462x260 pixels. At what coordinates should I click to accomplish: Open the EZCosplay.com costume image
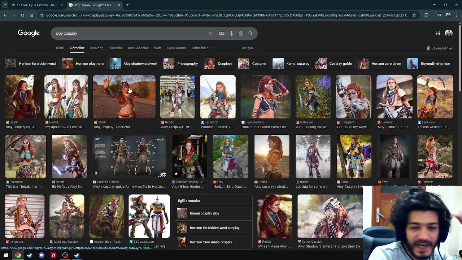click(x=149, y=216)
